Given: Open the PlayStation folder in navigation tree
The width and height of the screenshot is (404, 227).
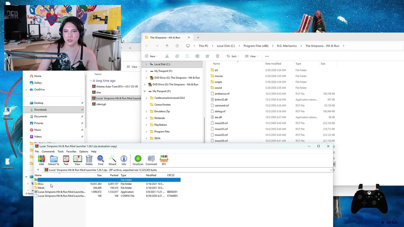Looking at the screenshot, I should tap(160, 125).
